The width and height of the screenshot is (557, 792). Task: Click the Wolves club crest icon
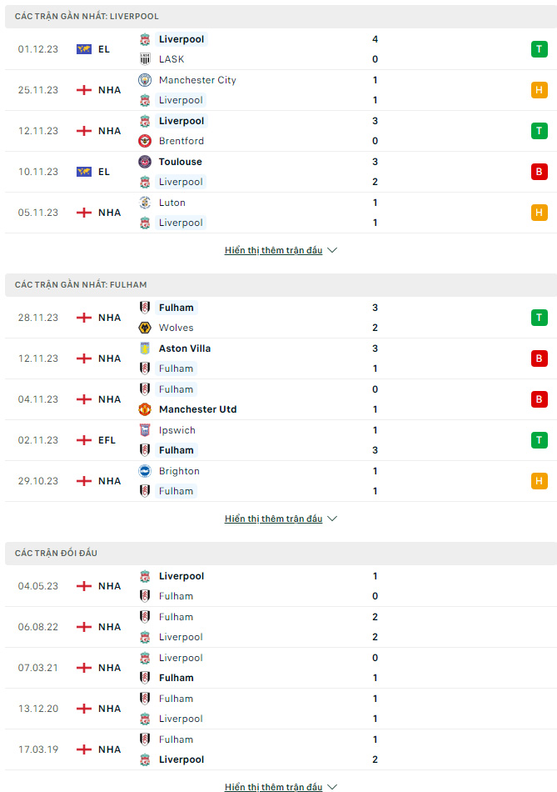145,328
